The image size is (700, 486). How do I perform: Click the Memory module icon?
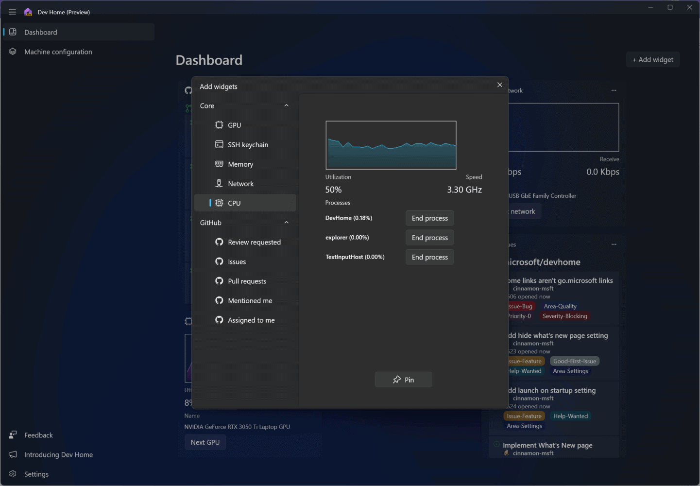point(219,164)
